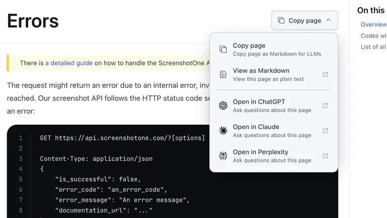Click external link icon on View as Markdown row
This screenshot has width=387, height=218.
coord(326,74)
